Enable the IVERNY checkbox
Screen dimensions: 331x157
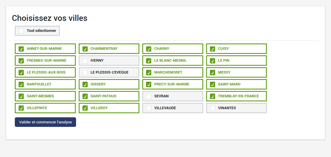click(x=85, y=61)
